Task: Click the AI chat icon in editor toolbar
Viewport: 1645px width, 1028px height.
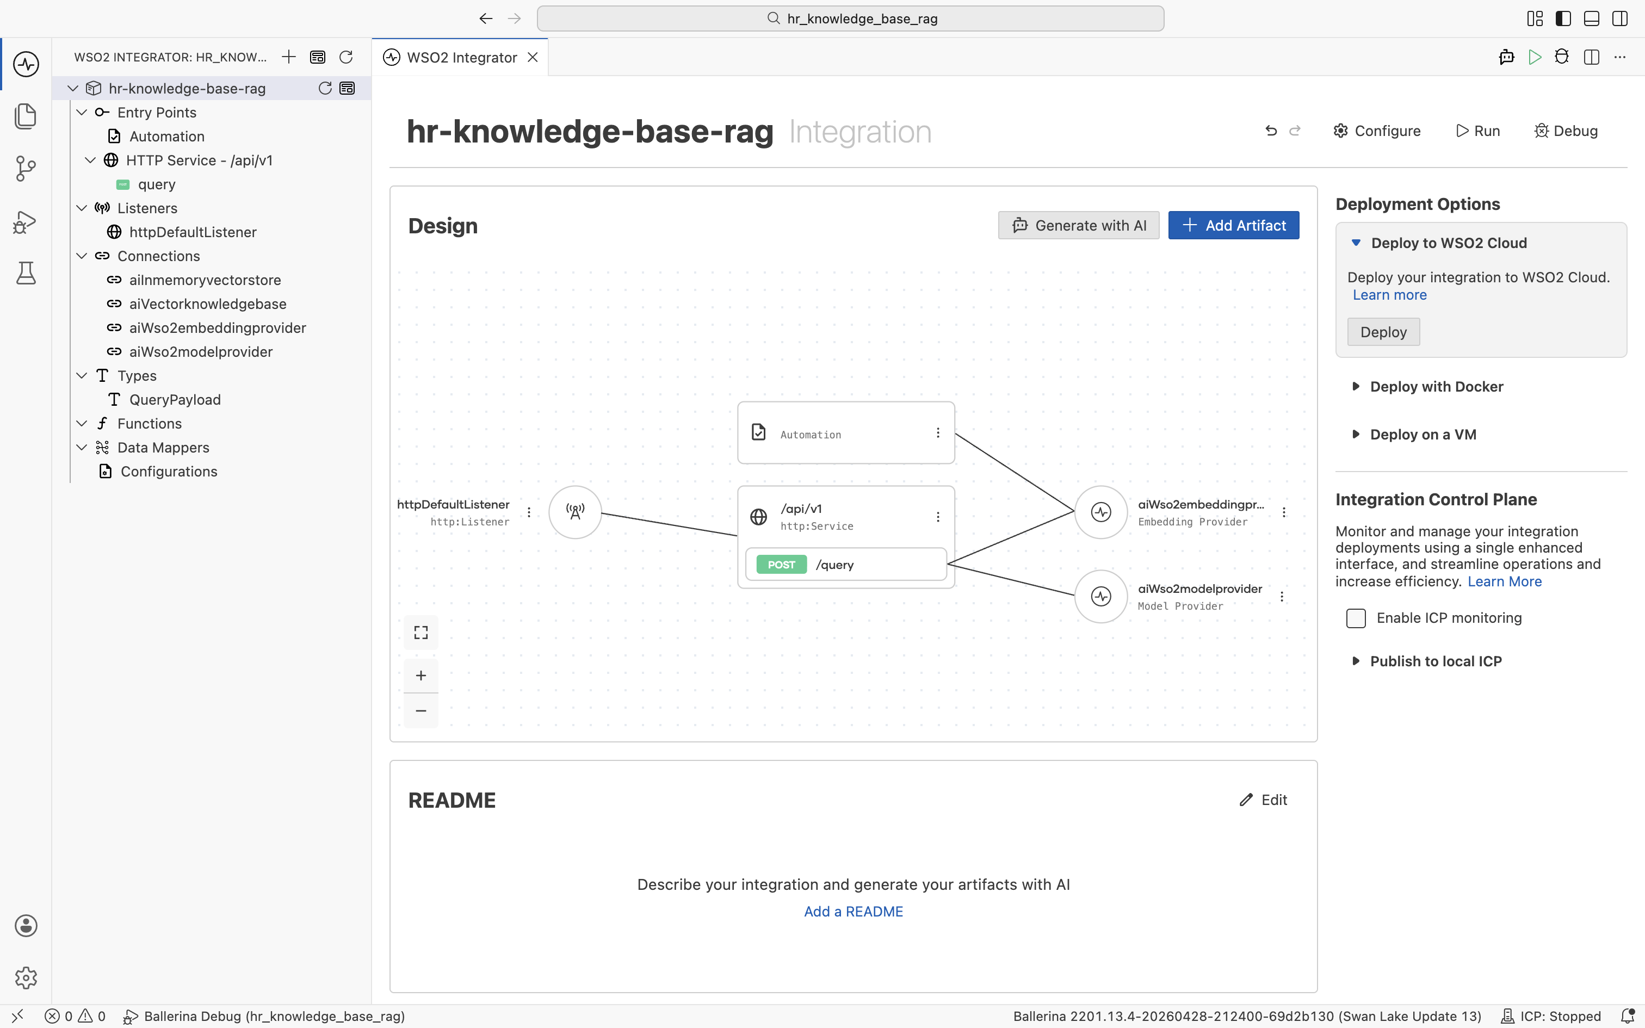Action: tap(1506, 57)
